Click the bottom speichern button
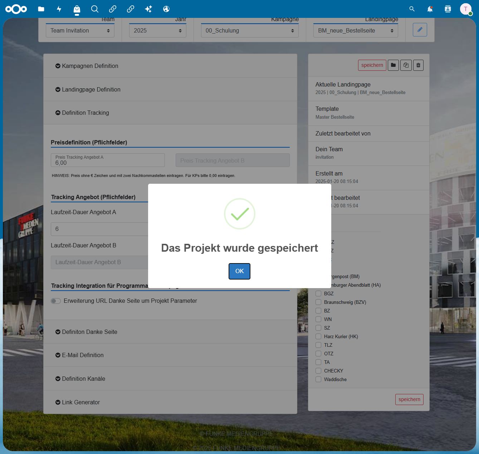 (x=409, y=399)
